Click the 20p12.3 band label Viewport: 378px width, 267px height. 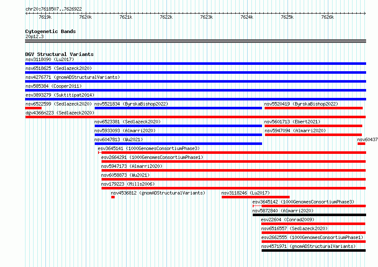tap(34, 36)
